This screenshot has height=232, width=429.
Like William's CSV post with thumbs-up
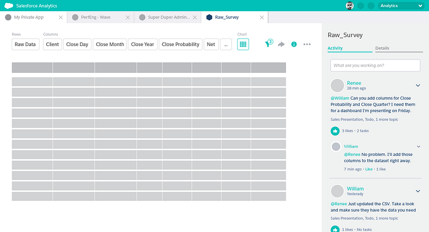tap(335, 229)
